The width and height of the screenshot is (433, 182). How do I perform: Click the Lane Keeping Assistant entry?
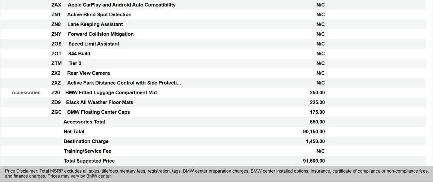click(x=95, y=24)
